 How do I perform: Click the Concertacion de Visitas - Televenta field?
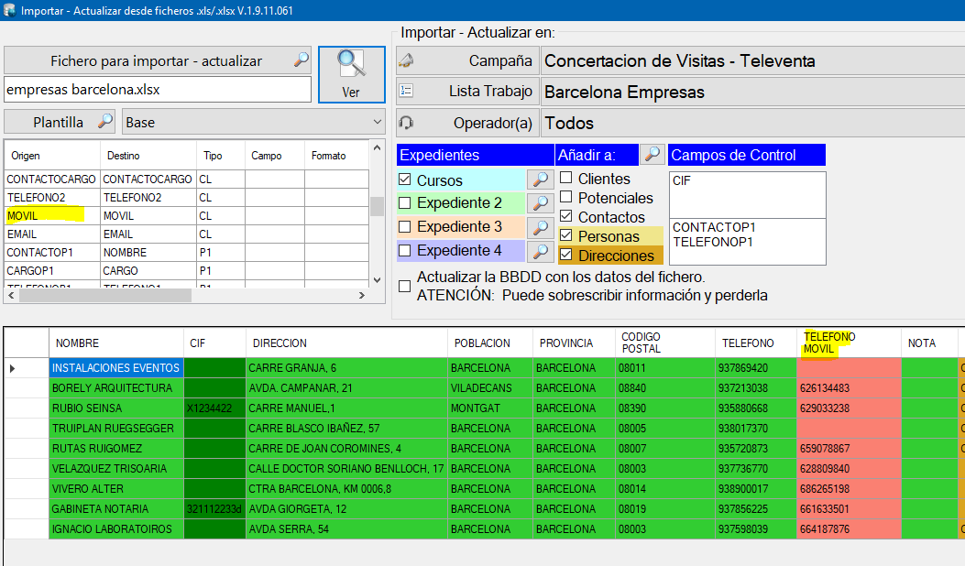[x=752, y=61]
